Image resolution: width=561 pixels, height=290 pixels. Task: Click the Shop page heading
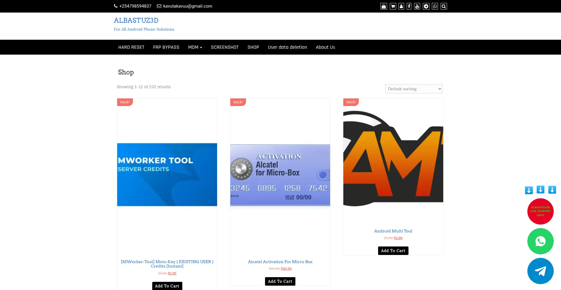[126, 72]
